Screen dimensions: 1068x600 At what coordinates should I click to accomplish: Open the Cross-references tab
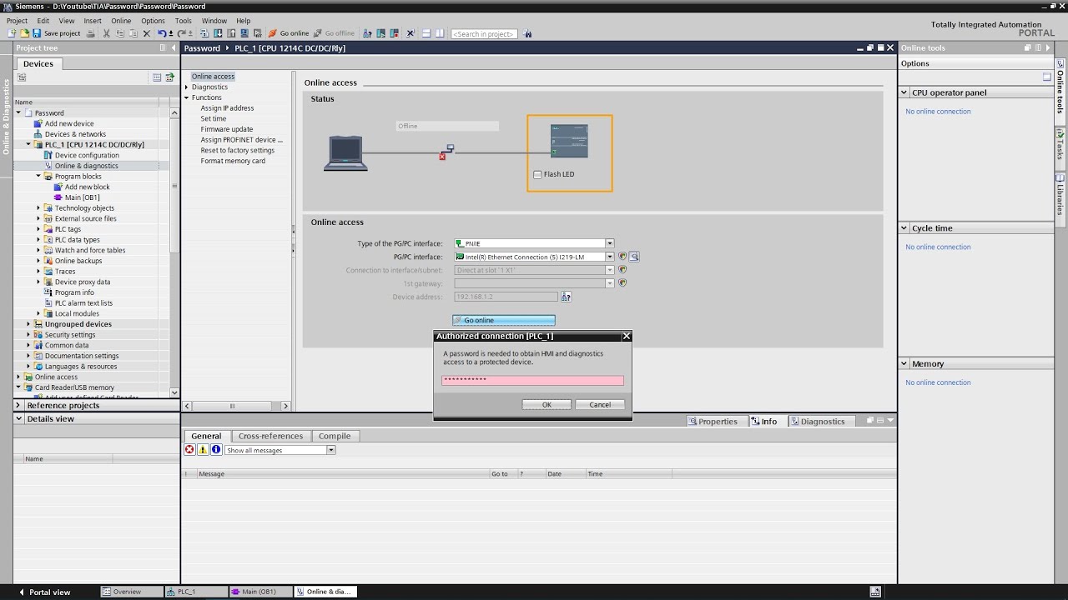coord(270,436)
